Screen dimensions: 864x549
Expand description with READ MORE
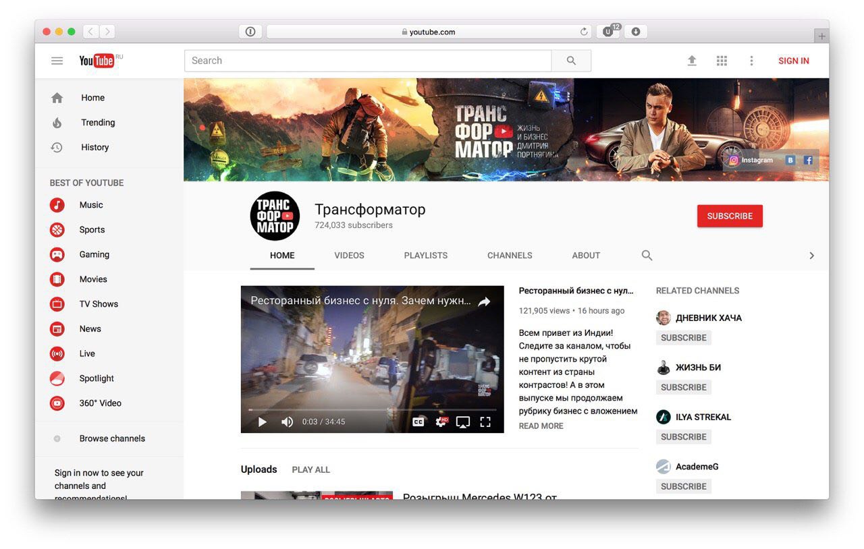541,426
